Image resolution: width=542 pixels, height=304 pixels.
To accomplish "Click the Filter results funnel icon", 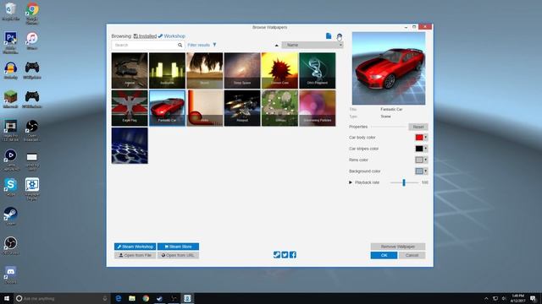I will coord(214,45).
